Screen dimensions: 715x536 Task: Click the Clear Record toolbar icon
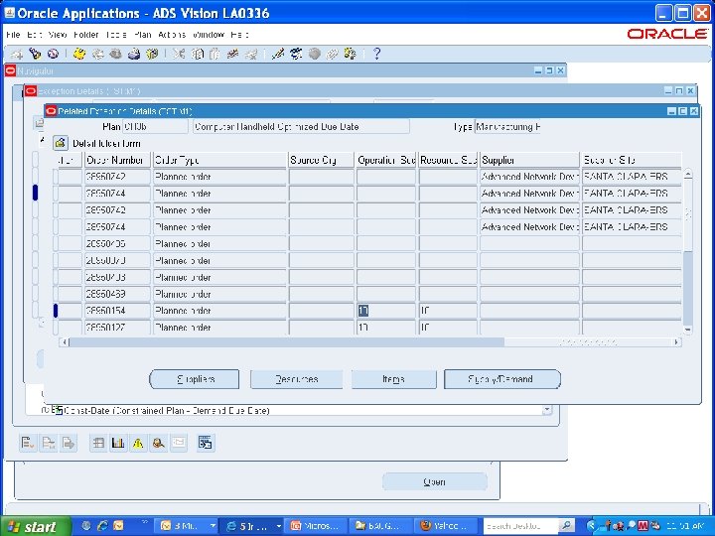click(232, 54)
